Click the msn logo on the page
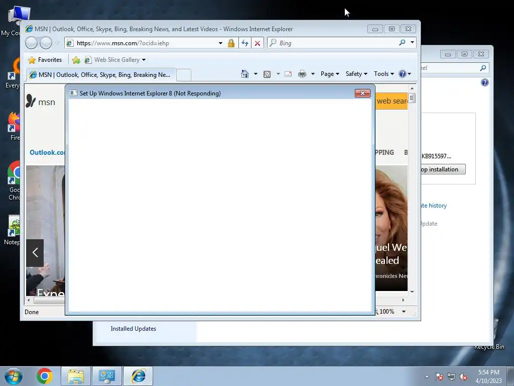 coord(41,102)
